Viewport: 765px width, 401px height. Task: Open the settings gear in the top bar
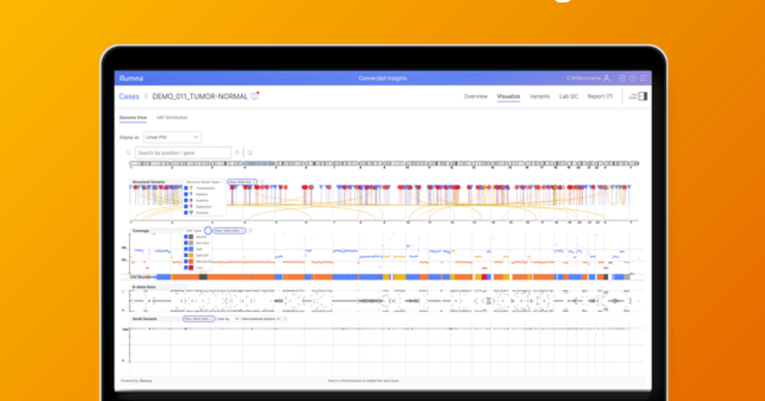[622, 78]
